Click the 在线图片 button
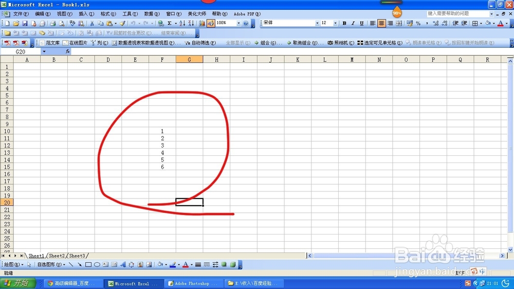The width and height of the screenshot is (514, 289). pos(75,43)
